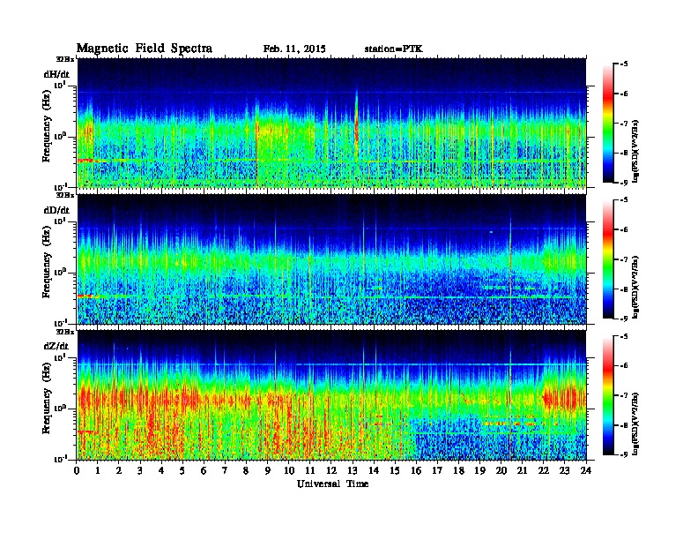Click the dH/dt panel color bar

pos(607,123)
